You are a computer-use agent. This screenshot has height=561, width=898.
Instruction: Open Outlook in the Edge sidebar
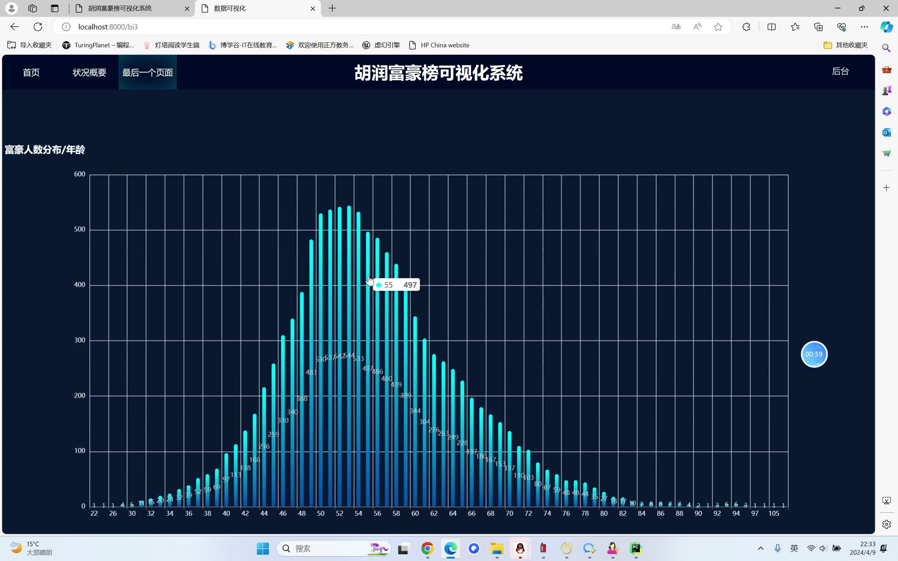[886, 133]
